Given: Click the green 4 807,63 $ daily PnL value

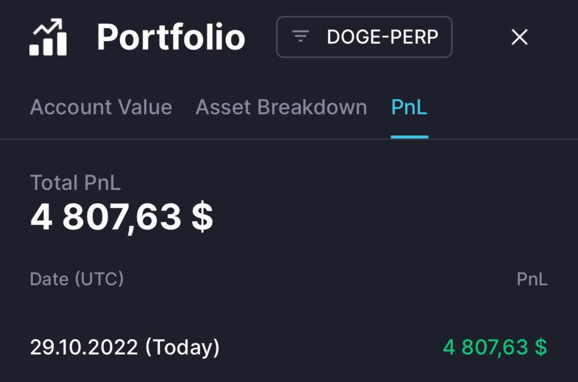Looking at the screenshot, I should click(x=495, y=347).
